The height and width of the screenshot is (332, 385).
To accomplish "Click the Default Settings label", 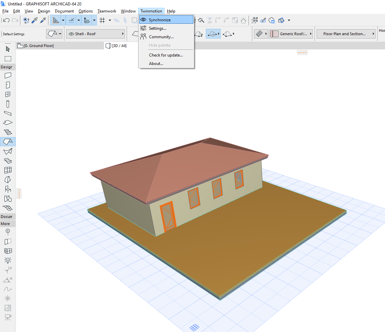I will (14, 34).
